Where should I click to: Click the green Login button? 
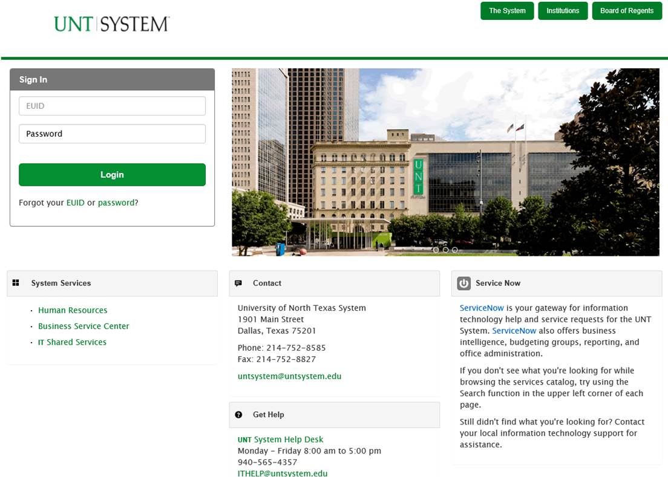pyautogui.click(x=112, y=175)
